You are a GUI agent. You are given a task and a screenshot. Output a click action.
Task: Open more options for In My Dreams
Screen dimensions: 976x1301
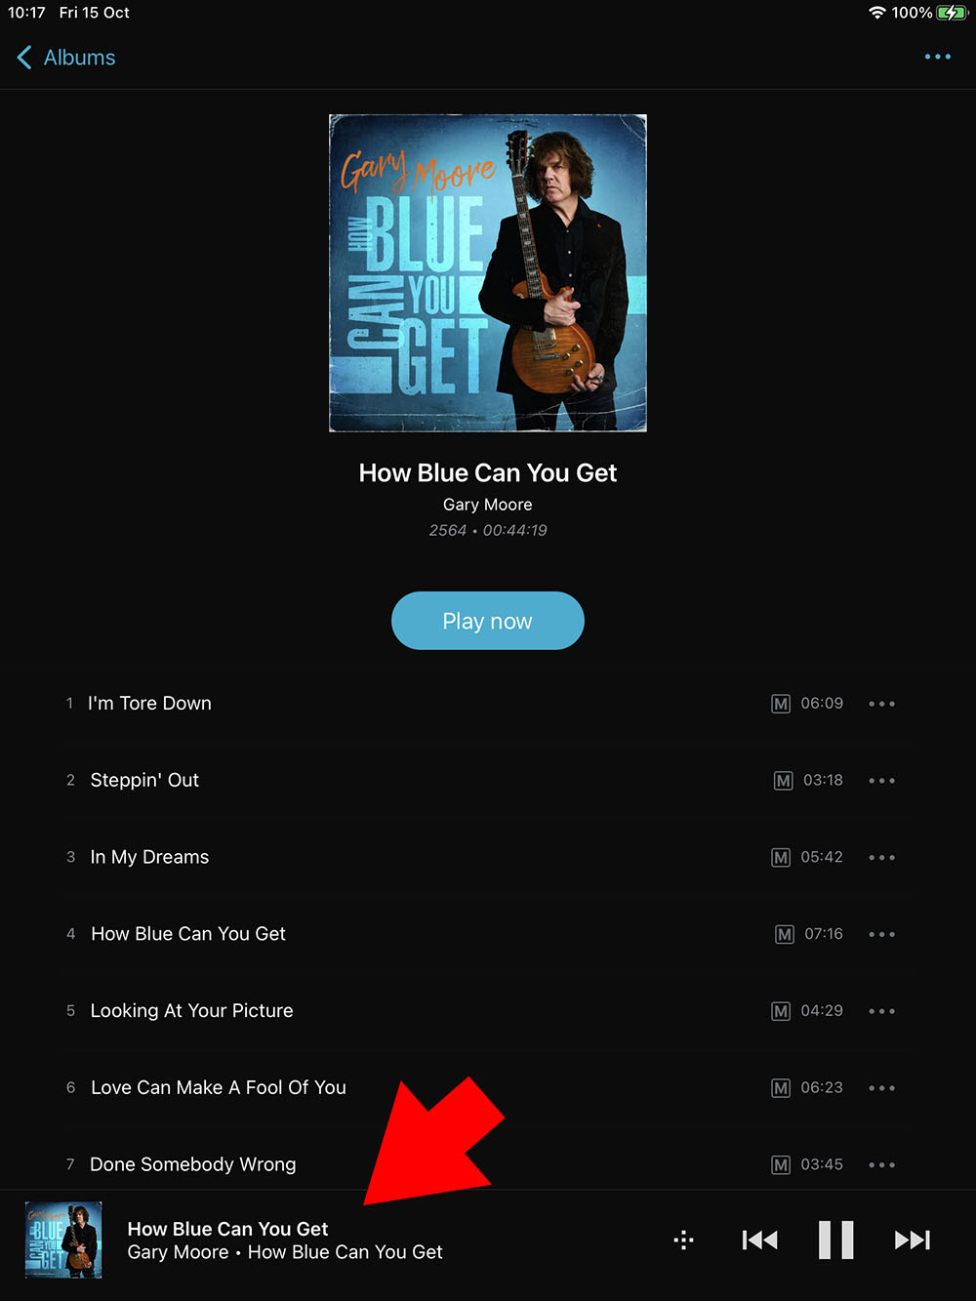881,858
